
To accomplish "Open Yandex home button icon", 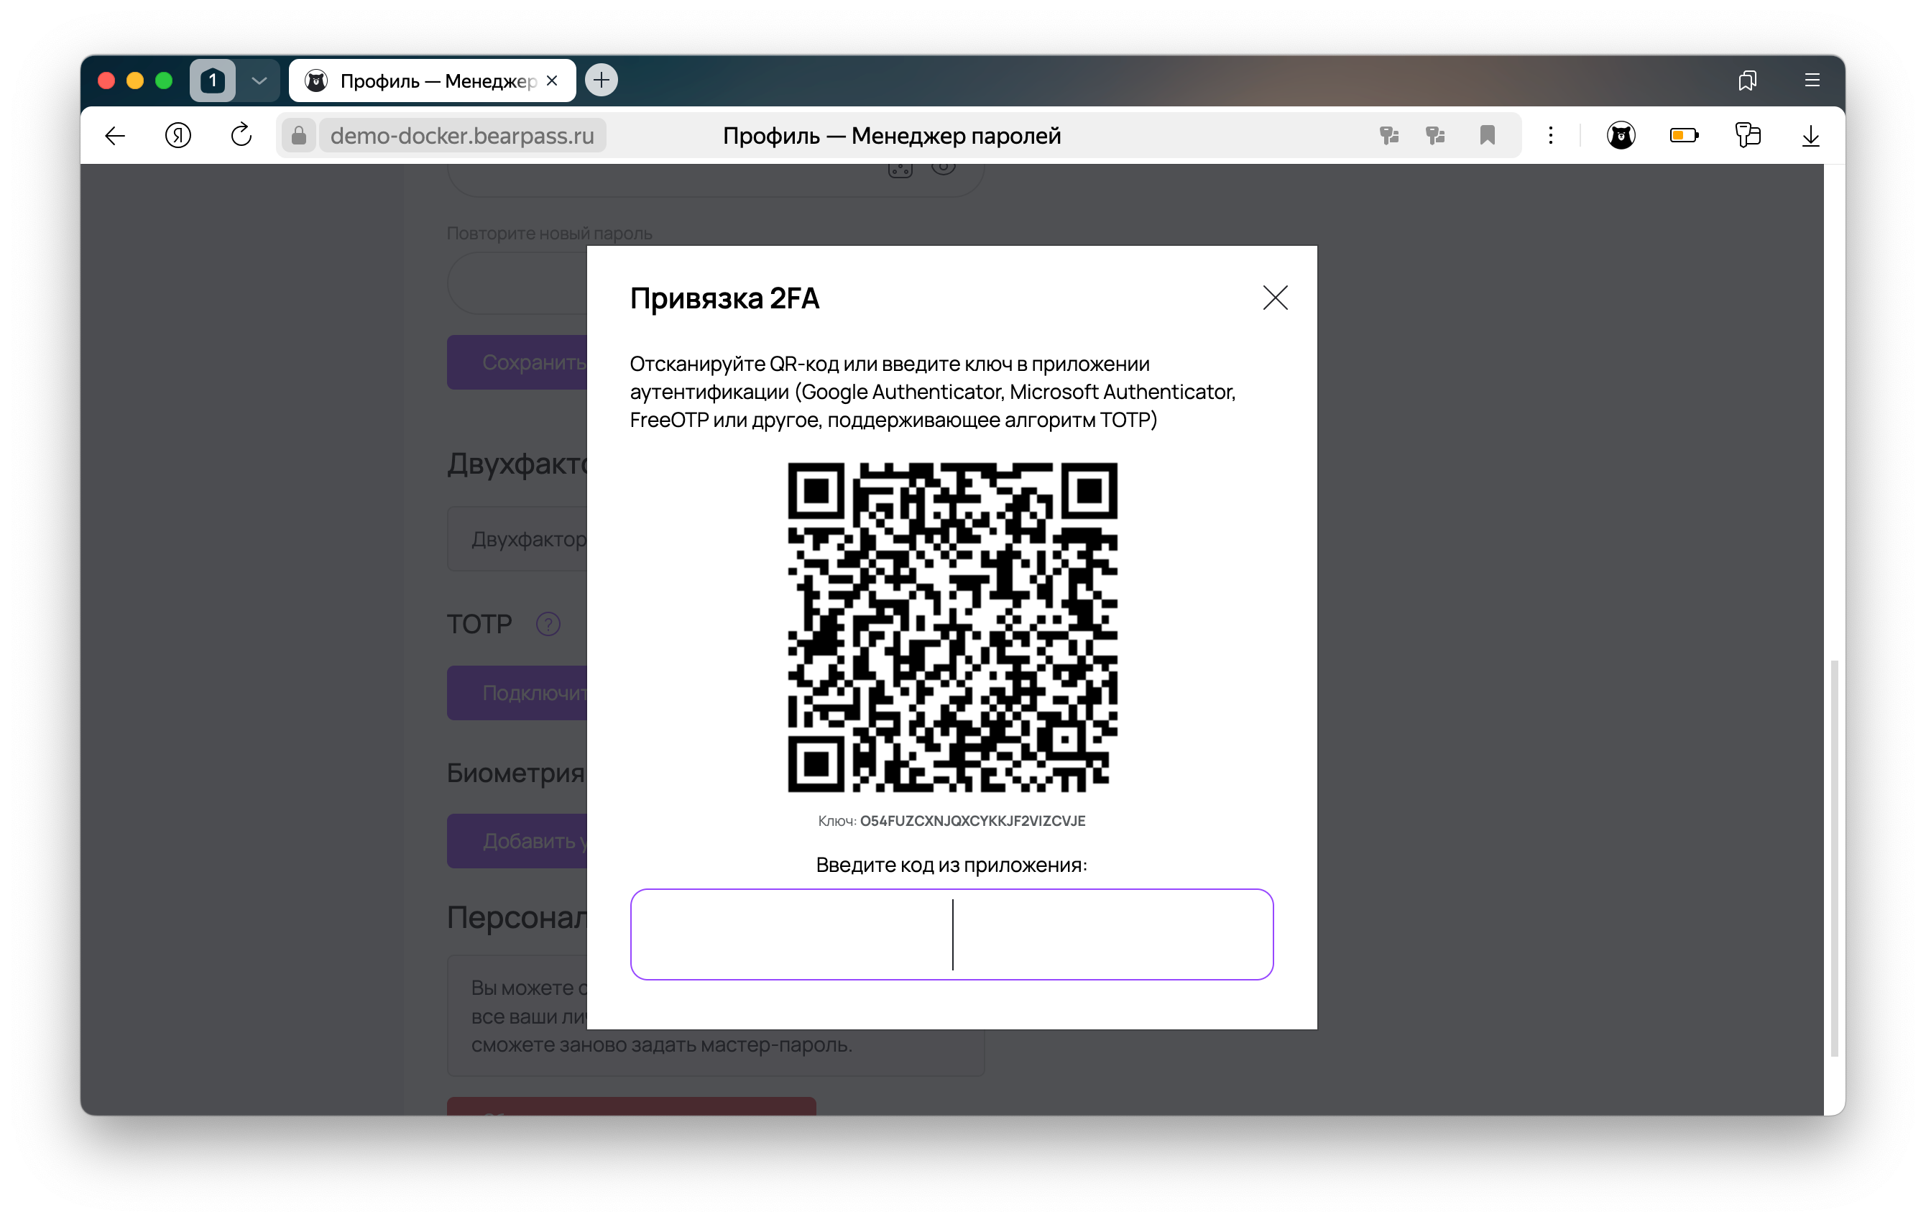I will [x=178, y=135].
